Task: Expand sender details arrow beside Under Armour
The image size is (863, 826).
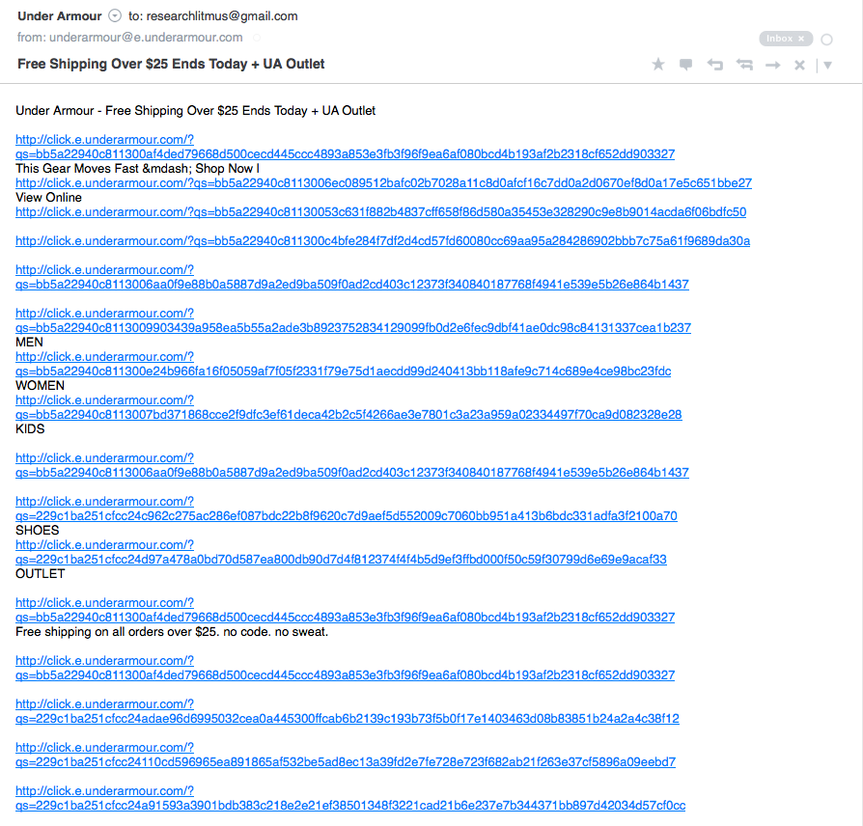Action: (115, 16)
